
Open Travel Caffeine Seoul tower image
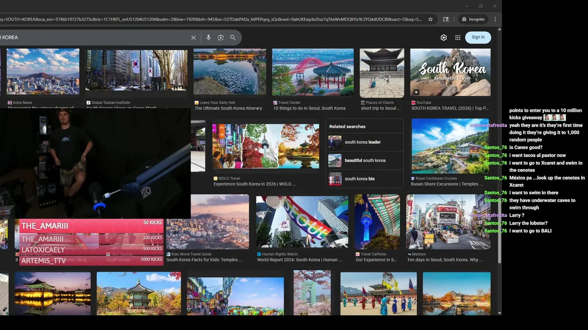377,222
